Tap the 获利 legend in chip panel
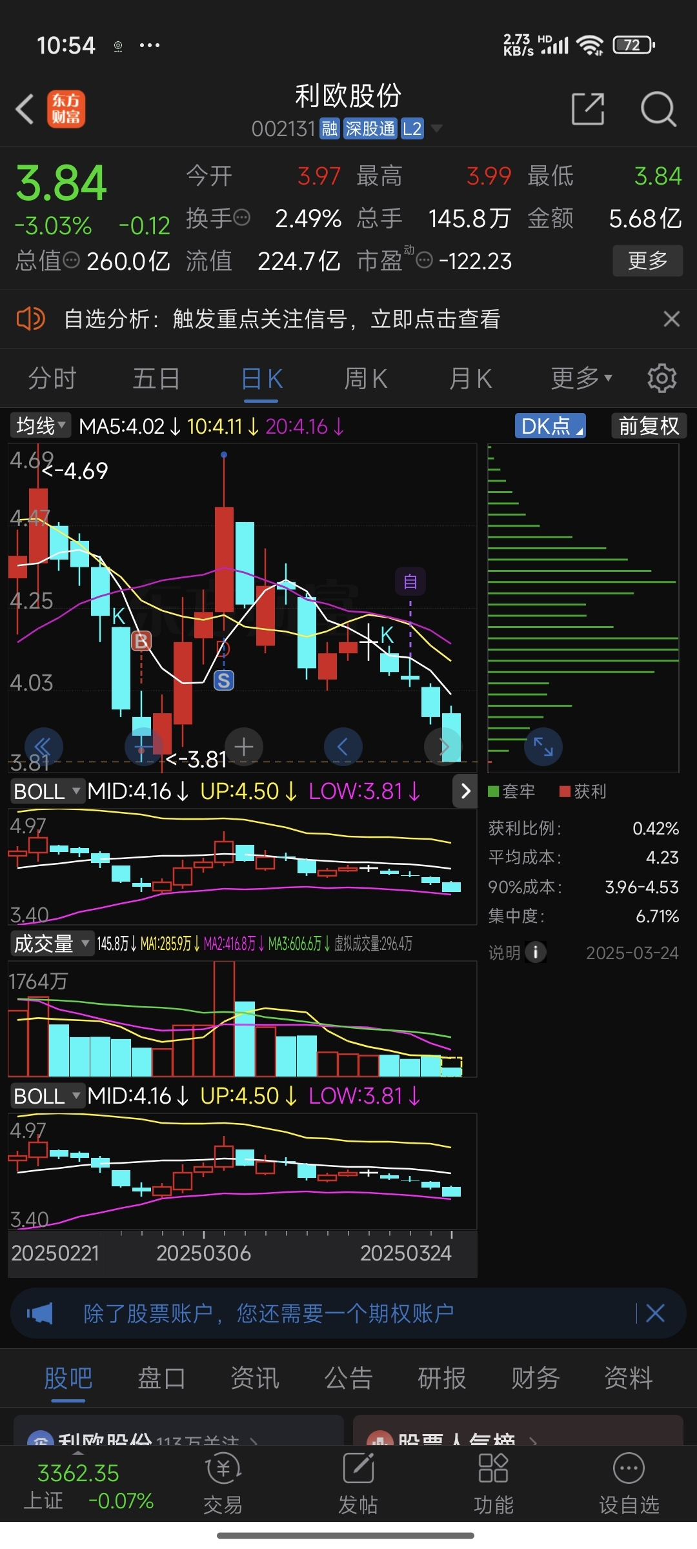 [583, 791]
